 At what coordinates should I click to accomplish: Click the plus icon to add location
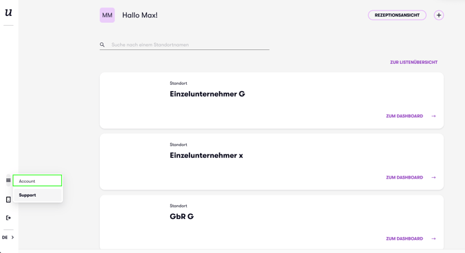click(x=439, y=15)
